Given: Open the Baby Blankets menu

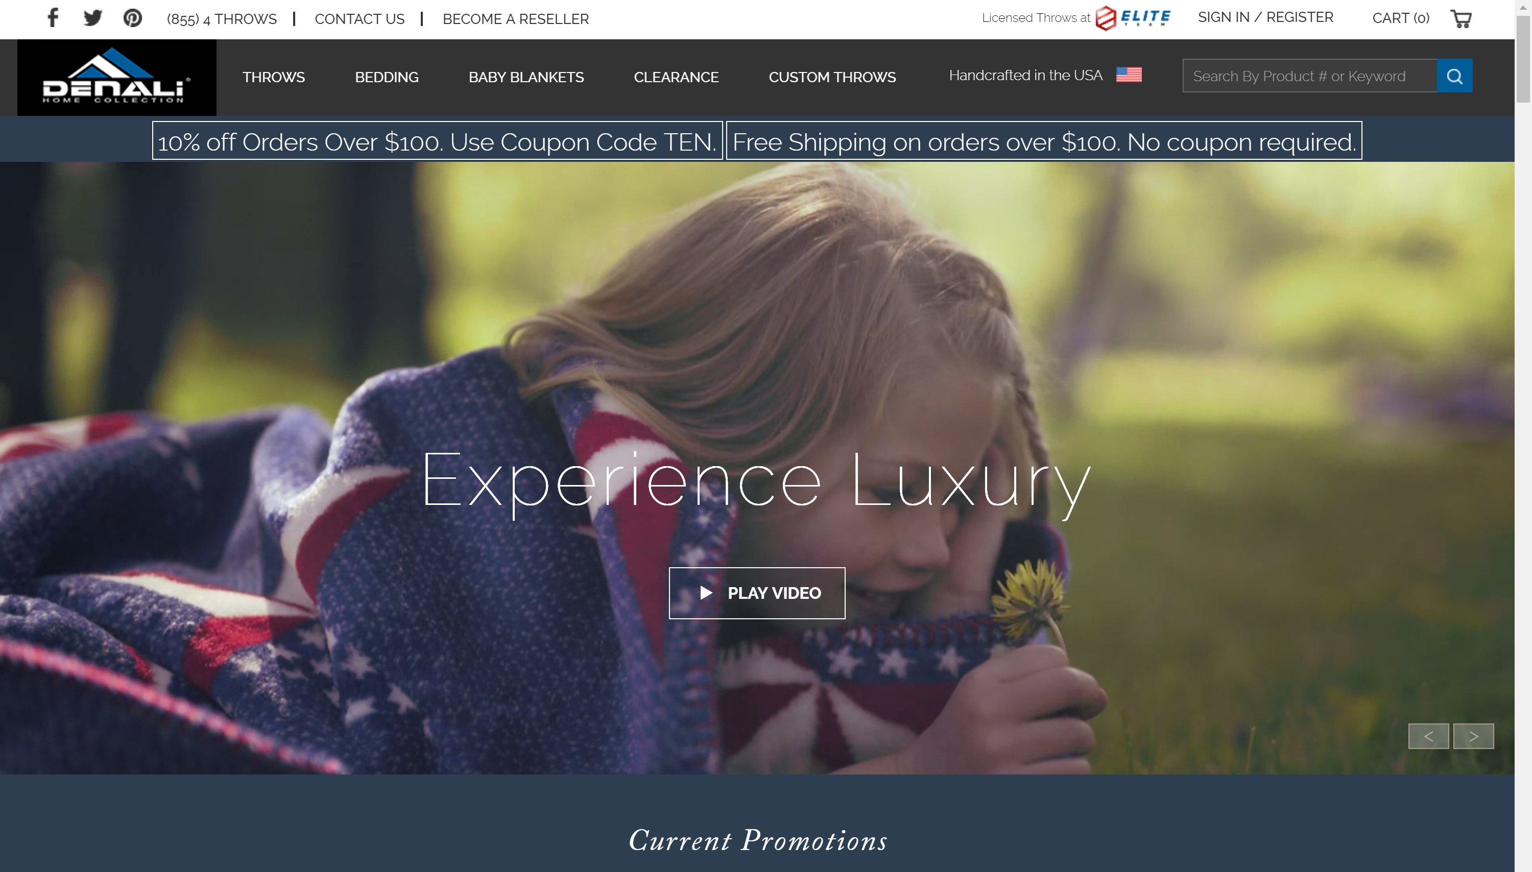Looking at the screenshot, I should [x=526, y=77].
